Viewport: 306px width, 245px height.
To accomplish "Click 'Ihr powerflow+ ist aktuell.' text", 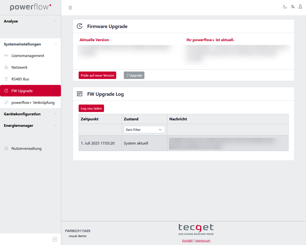I will pos(211,40).
